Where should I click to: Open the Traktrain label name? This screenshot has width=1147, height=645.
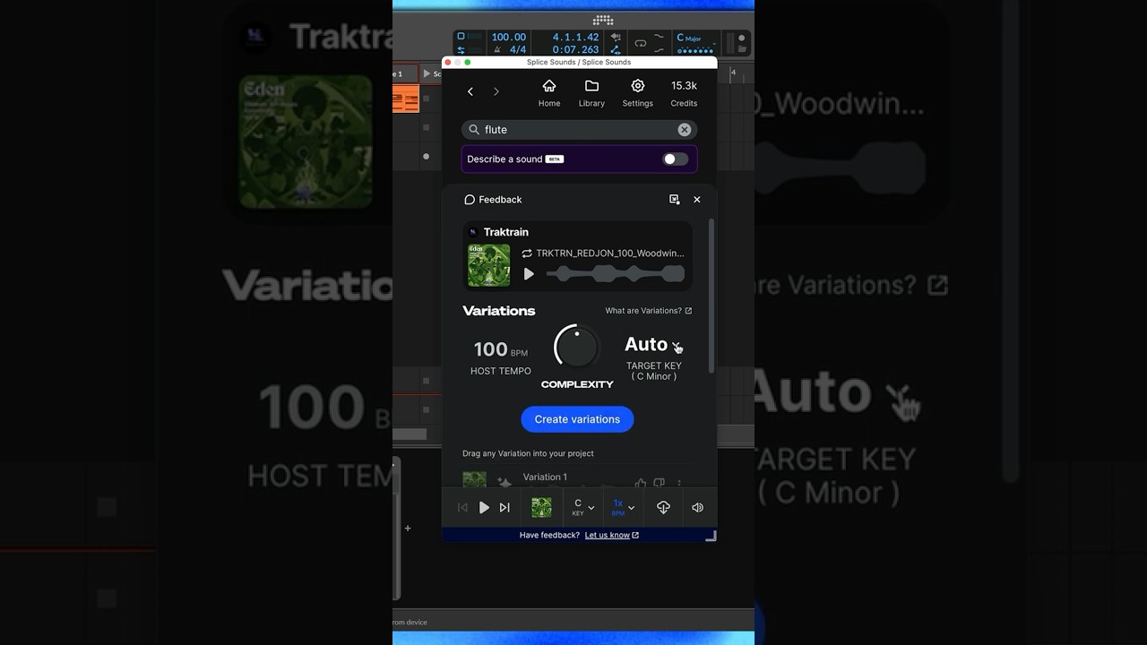pos(506,232)
